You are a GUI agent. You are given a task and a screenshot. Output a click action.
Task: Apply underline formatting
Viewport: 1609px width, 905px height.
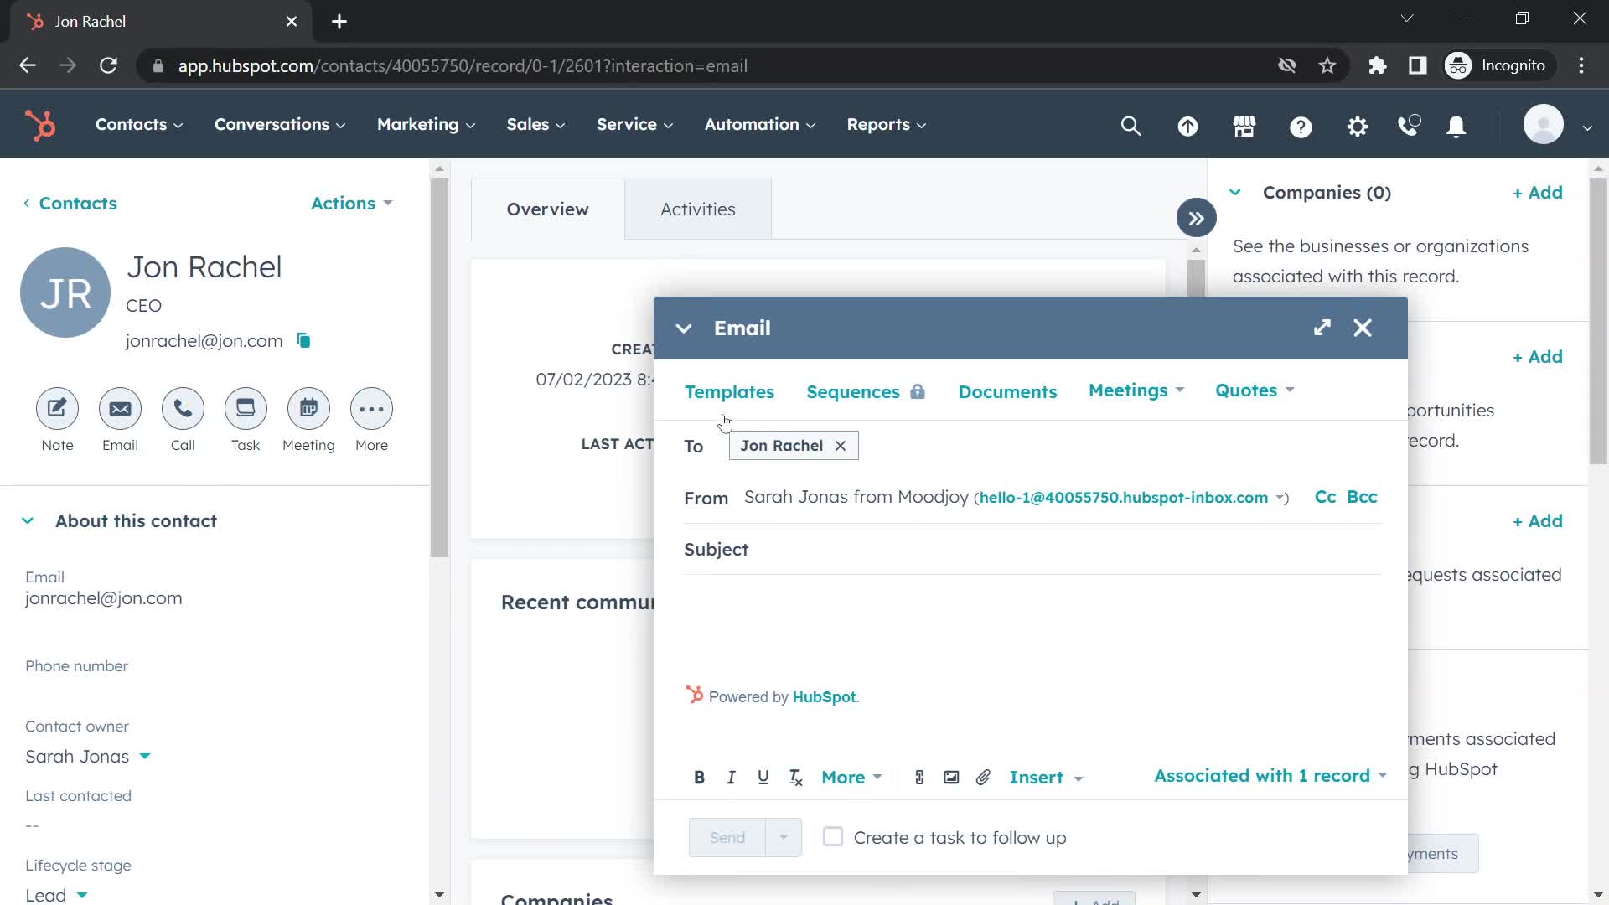[763, 778]
